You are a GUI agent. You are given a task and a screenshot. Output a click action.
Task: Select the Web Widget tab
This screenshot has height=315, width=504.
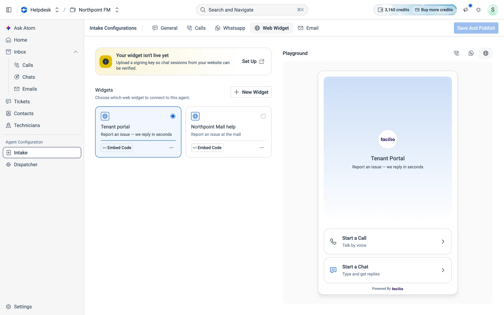[272, 28]
